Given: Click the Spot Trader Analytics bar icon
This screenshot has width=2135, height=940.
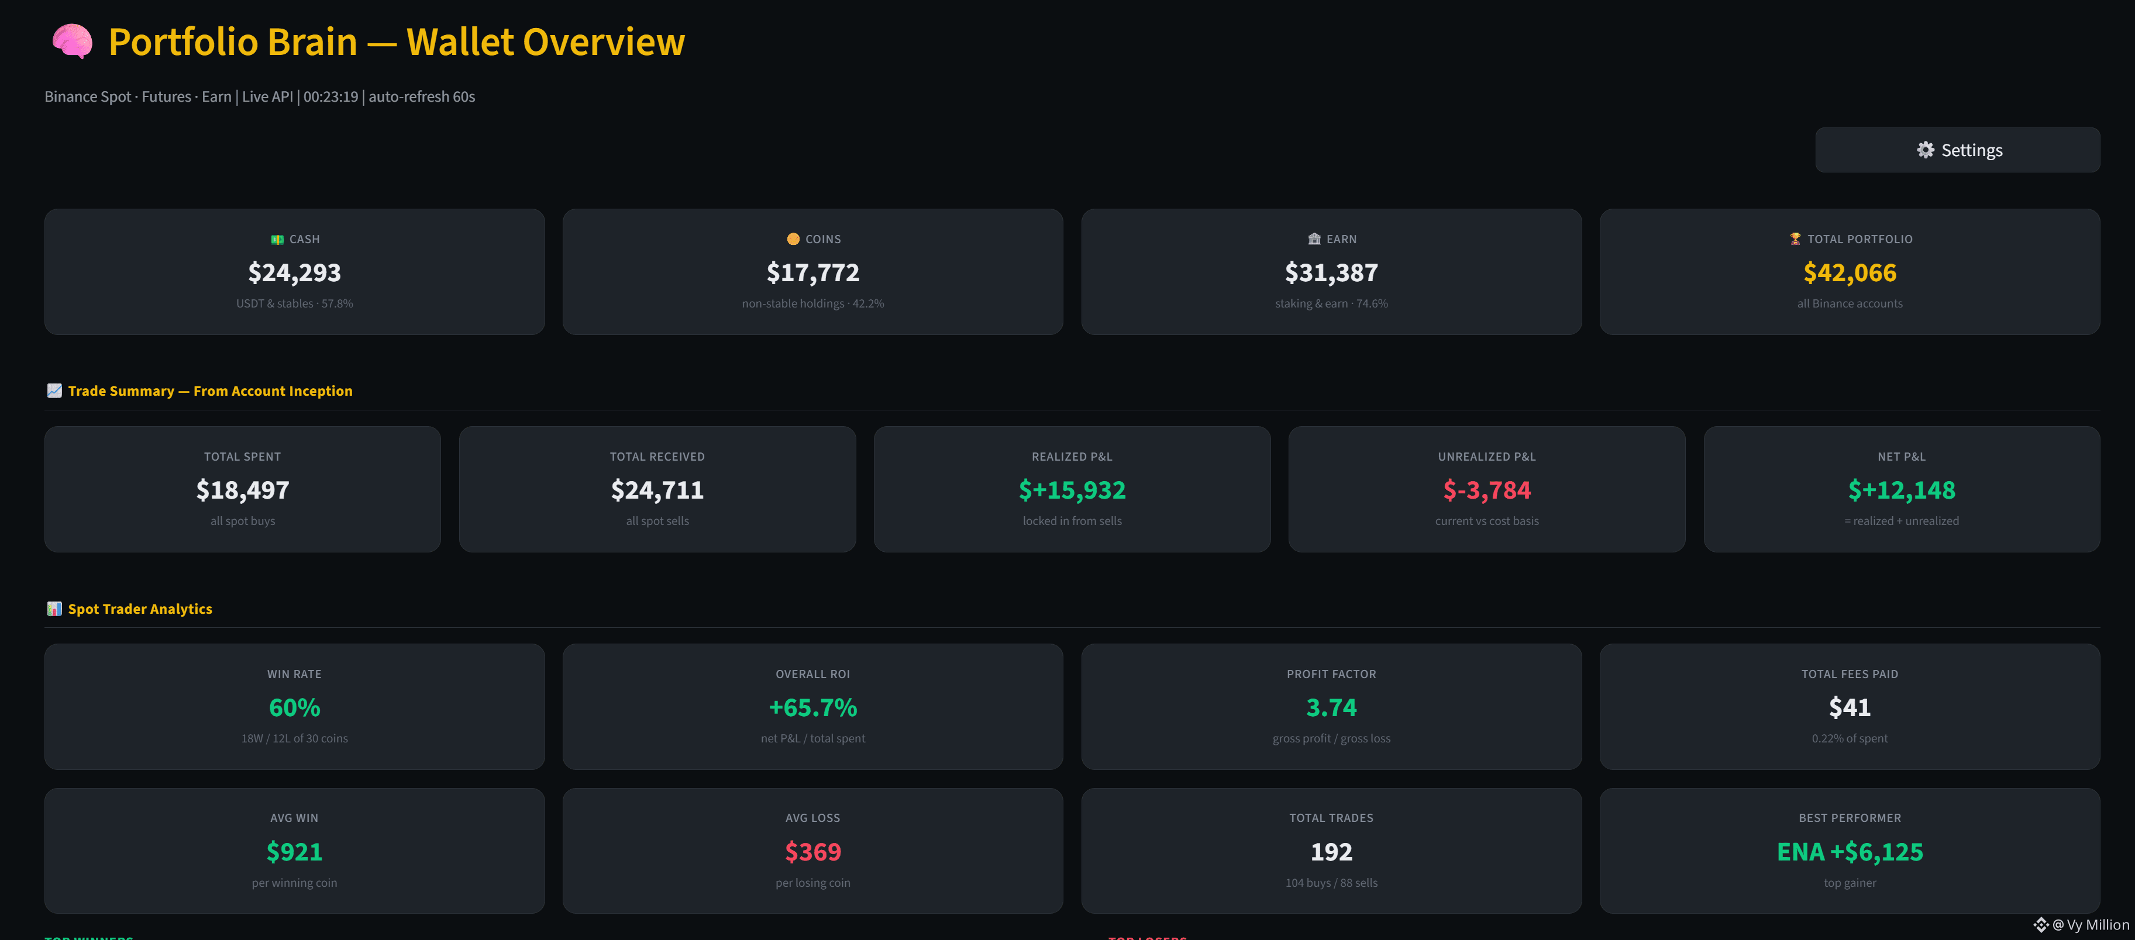Looking at the screenshot, I should 54,609.
